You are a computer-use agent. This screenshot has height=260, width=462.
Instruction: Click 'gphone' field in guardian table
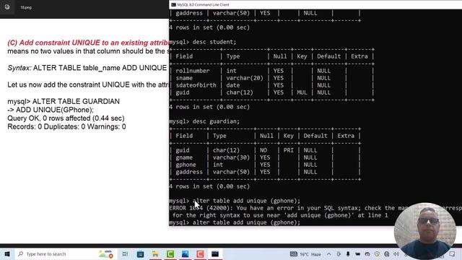point(186,165)
